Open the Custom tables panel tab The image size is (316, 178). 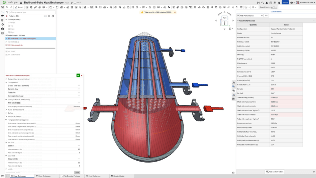tap(276, 11)
